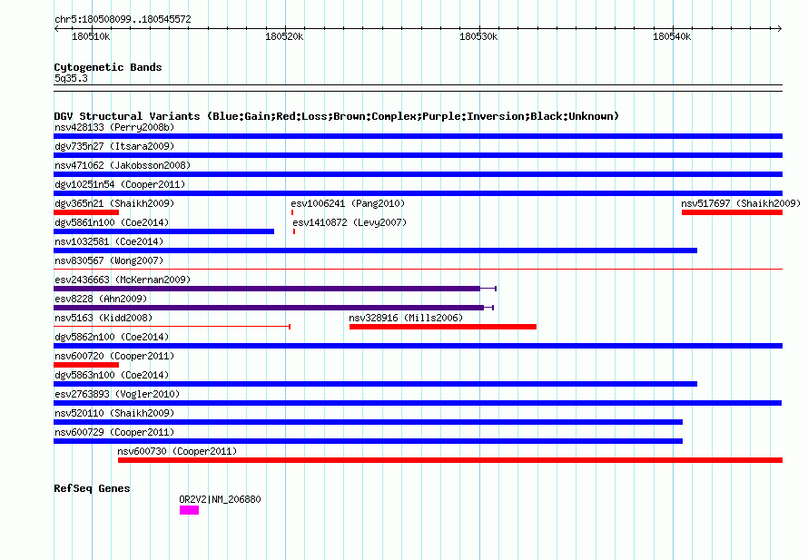Click the purple bar under esv8228
This screenshot has height=560, width=808.
point(273,308)
